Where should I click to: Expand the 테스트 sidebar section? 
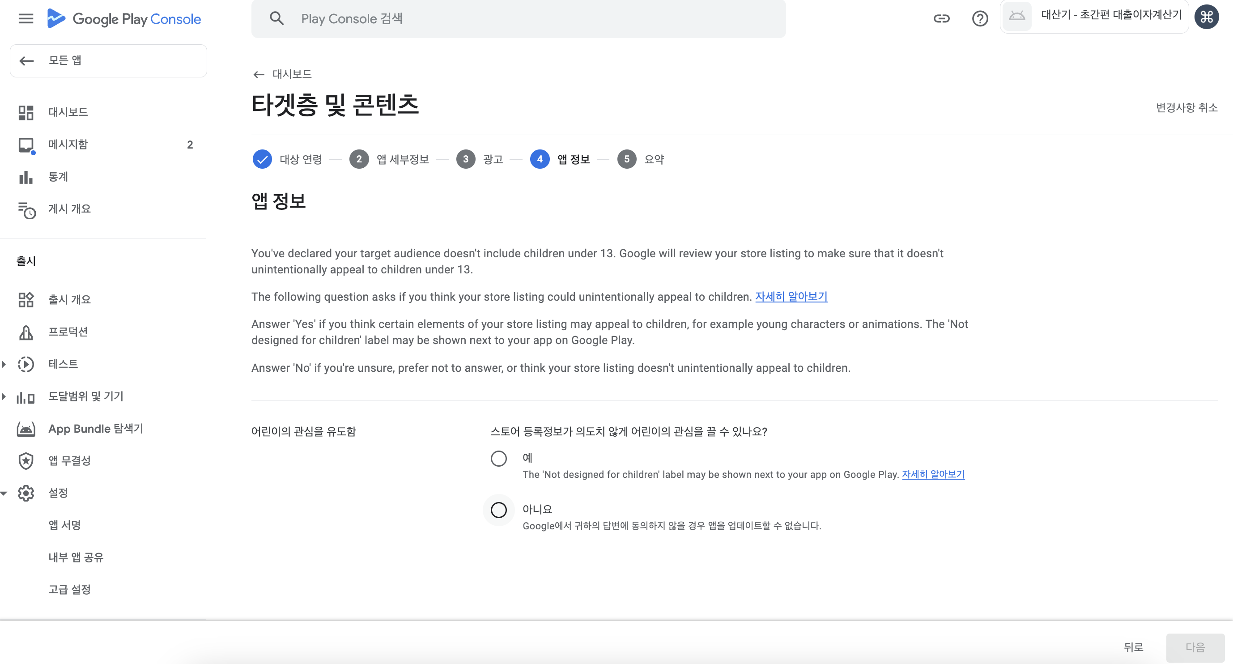pos(4,364)
